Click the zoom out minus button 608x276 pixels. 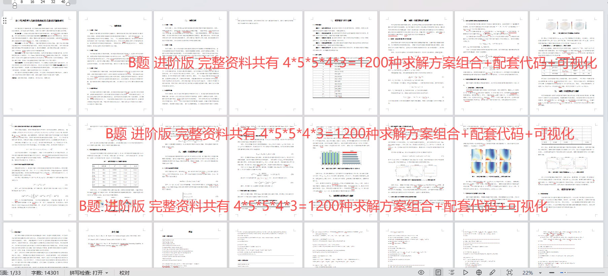[x=551, y=272]
